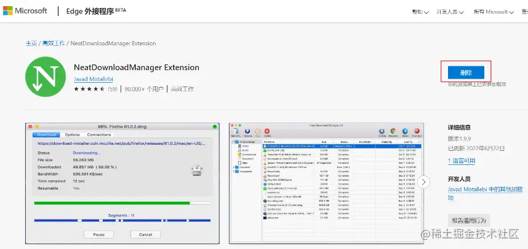Click the NeatDownloadManager Extension breadcrumb text
The width and height of the screenshot is (528, 249).
[x=113, y=44]
